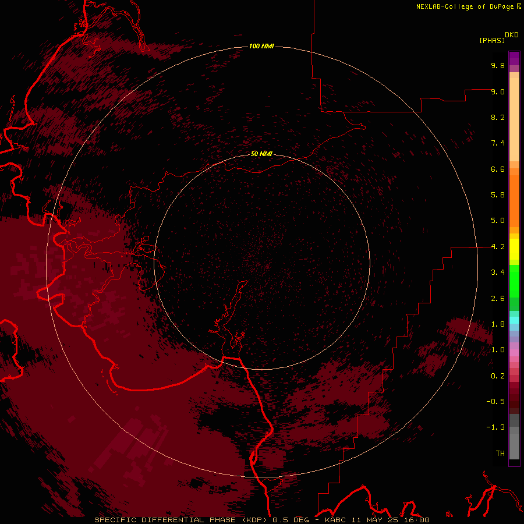The image size is (524, 524).
Task: Click the [PHAS] legend label
Action: pyautogui.click(x=492, y=40)
